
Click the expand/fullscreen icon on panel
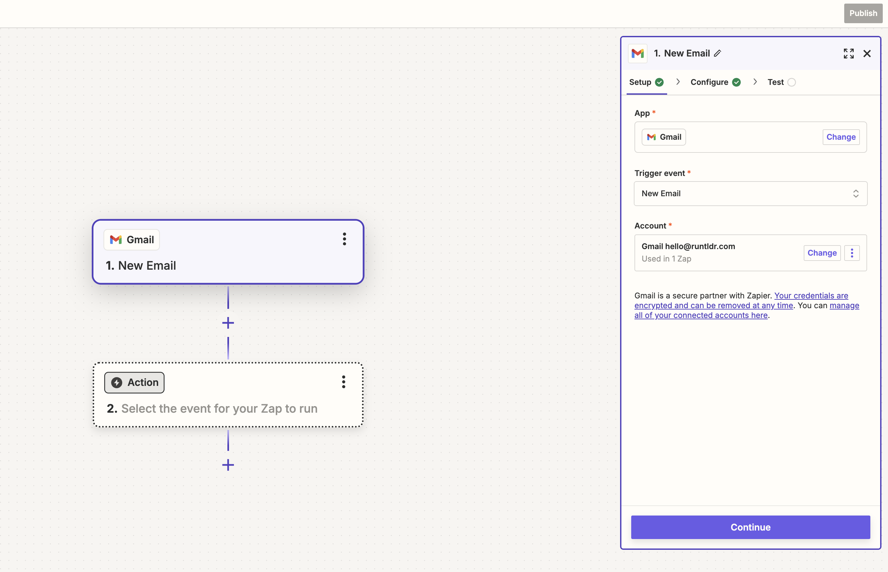tap(849, 53)
